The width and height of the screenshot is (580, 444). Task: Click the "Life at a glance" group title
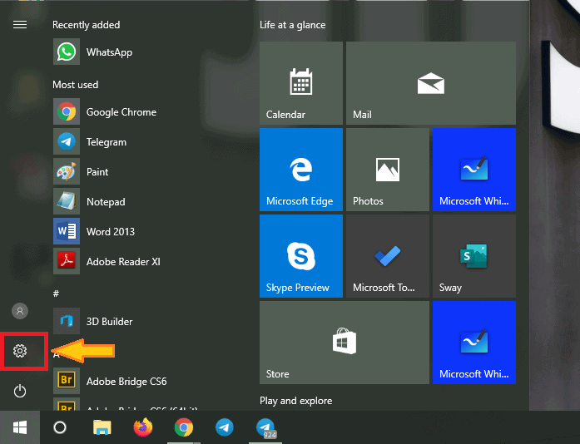(293, 25)
